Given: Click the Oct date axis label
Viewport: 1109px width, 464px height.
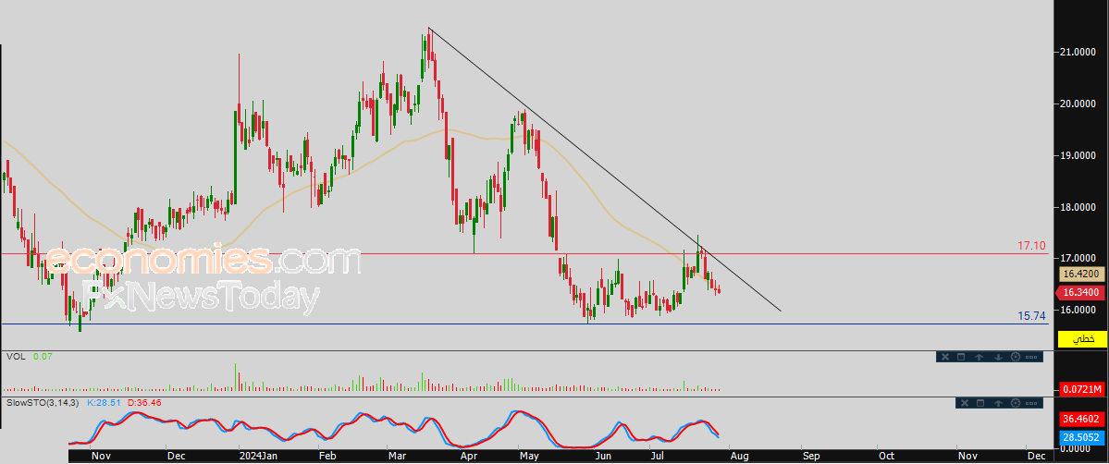Looking at the screenshot, I should pyautogui.click(x=885, y=457).
